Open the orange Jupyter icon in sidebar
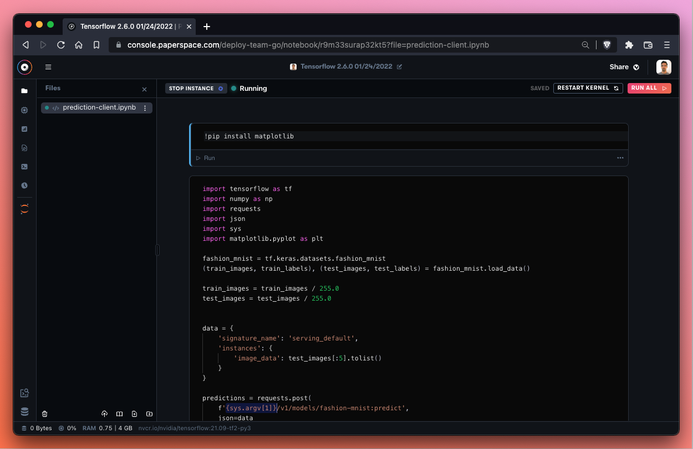The height and width of the screenshot is (449, 693). point(24,209)
